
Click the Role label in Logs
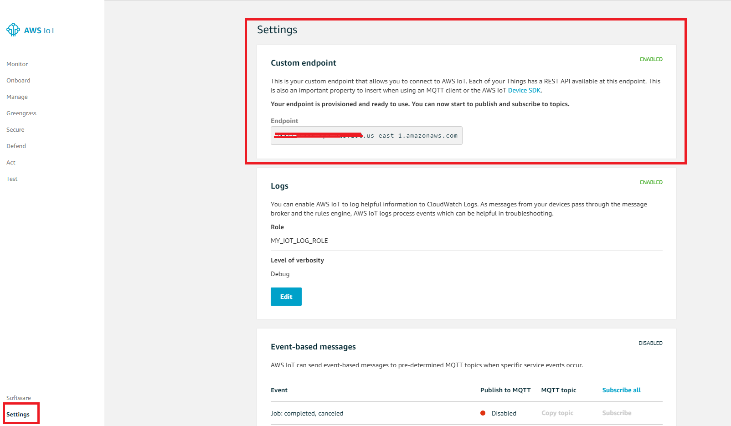[277, 227]
